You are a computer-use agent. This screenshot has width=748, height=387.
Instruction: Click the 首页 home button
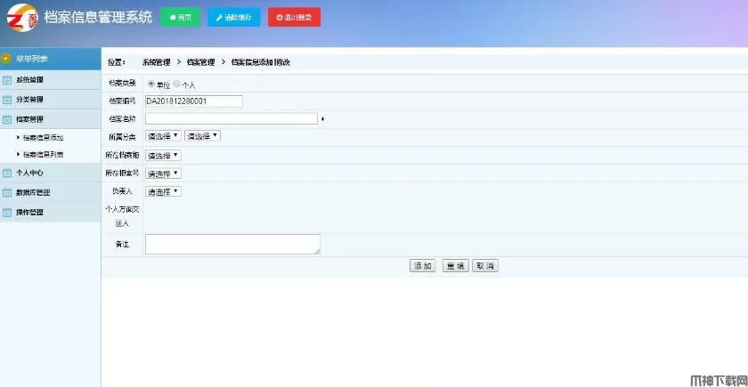tap(180, 17)
